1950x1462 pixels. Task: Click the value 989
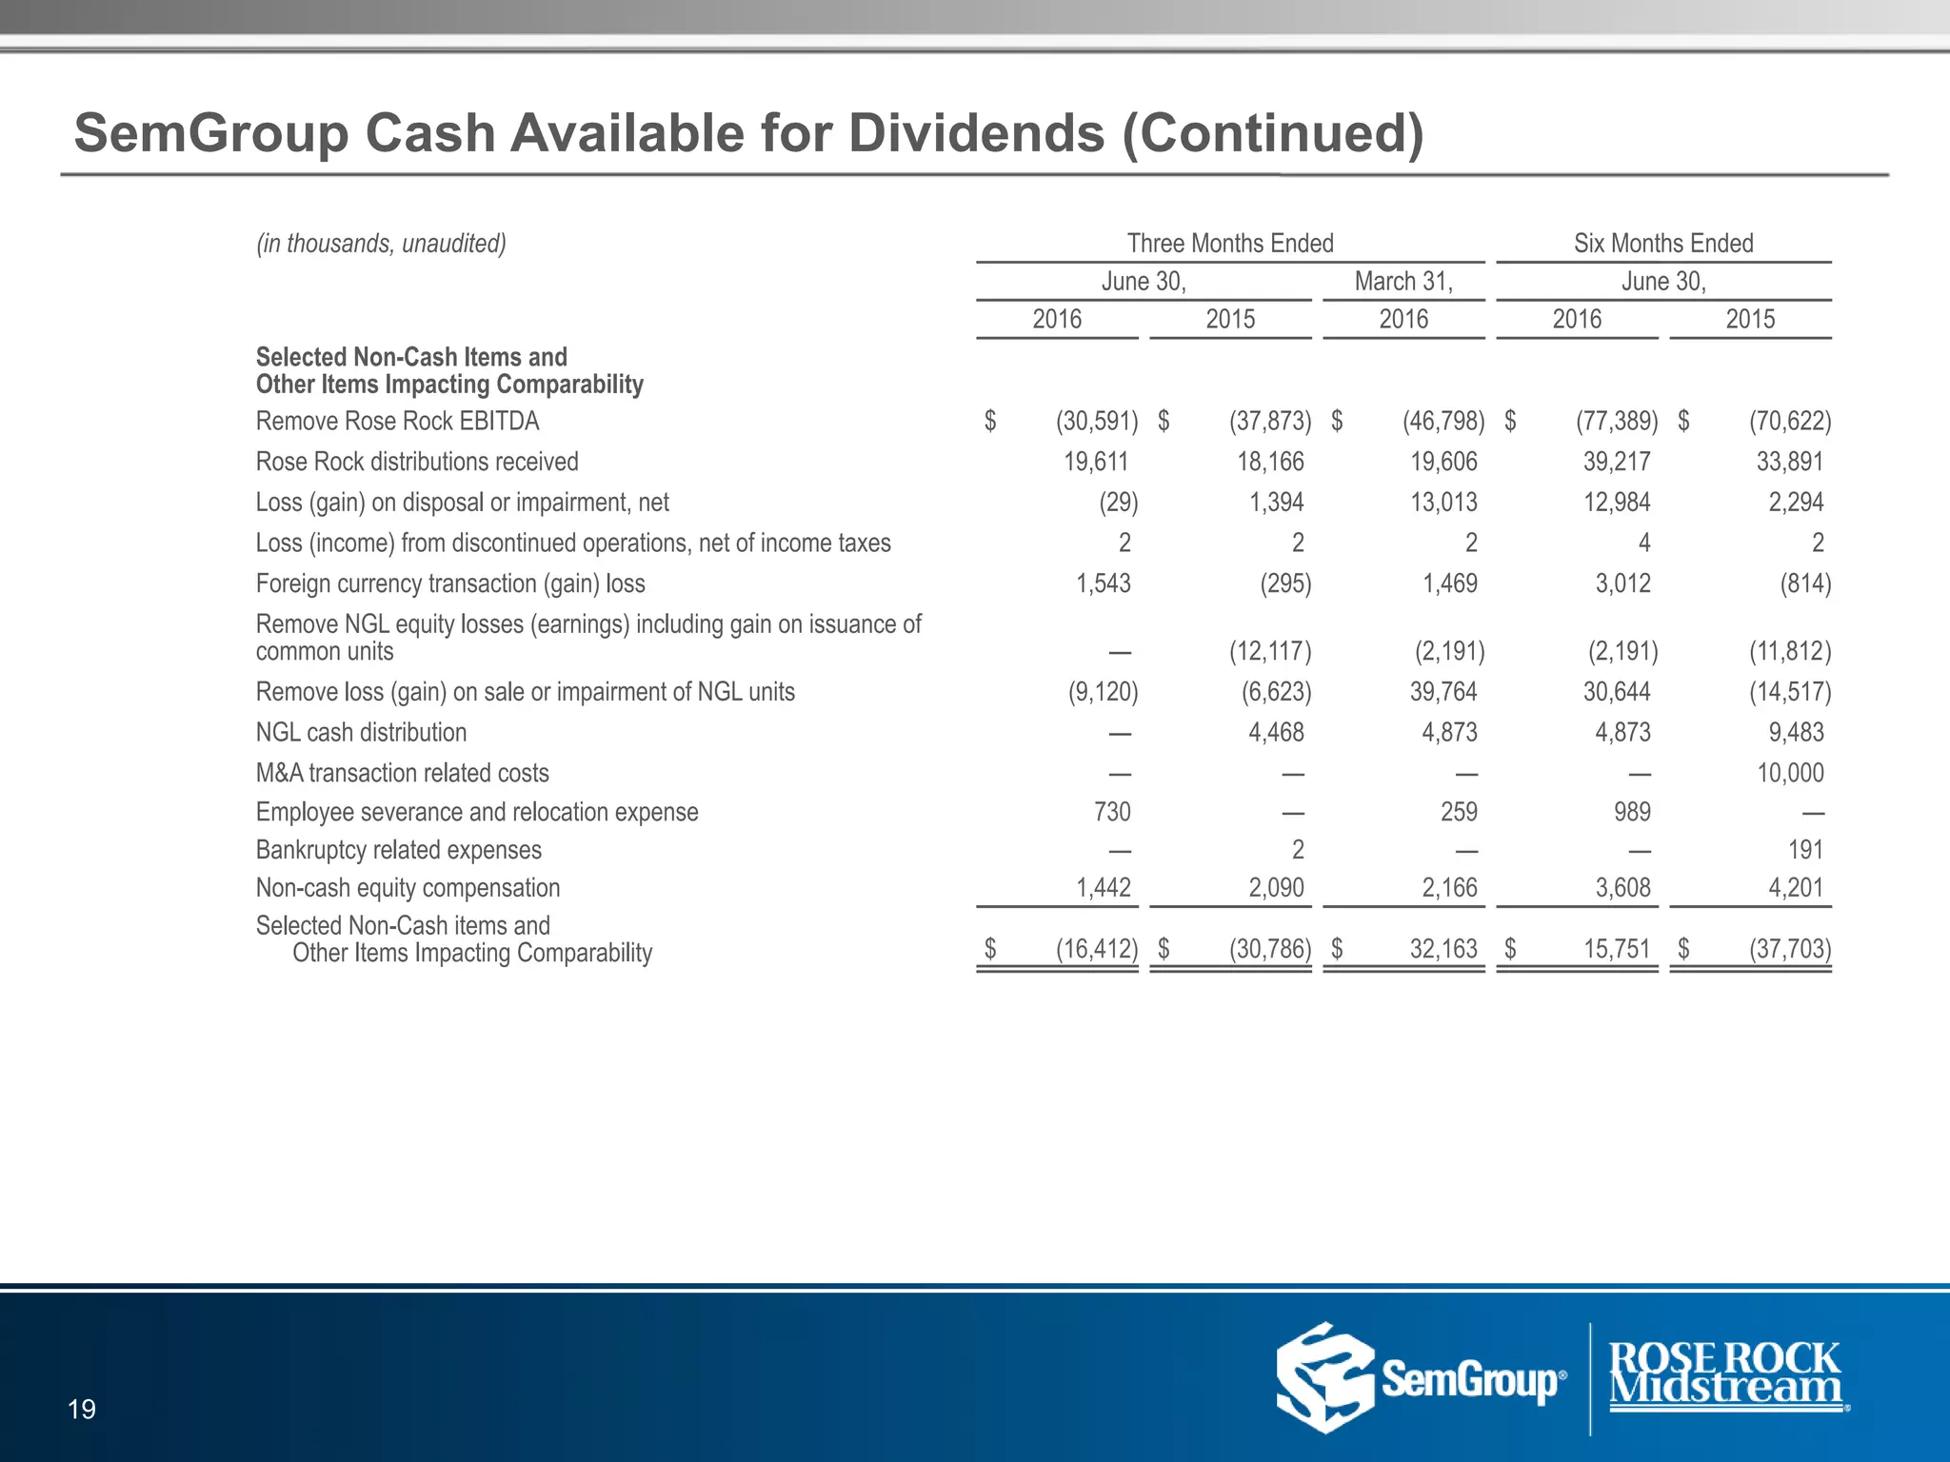1632,812
